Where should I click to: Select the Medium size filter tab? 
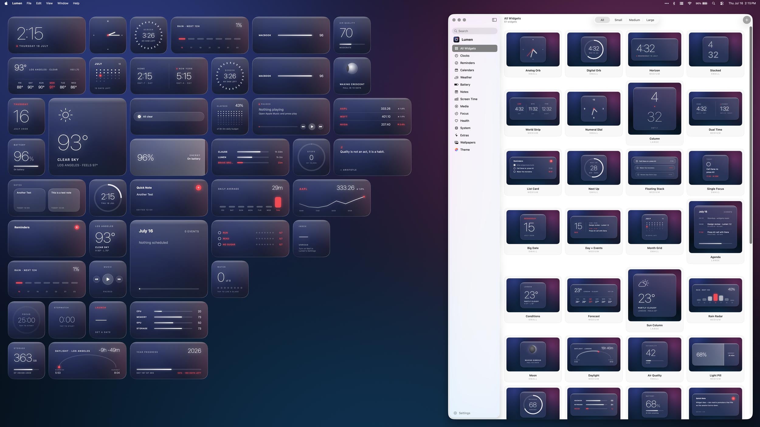[634, 20]
